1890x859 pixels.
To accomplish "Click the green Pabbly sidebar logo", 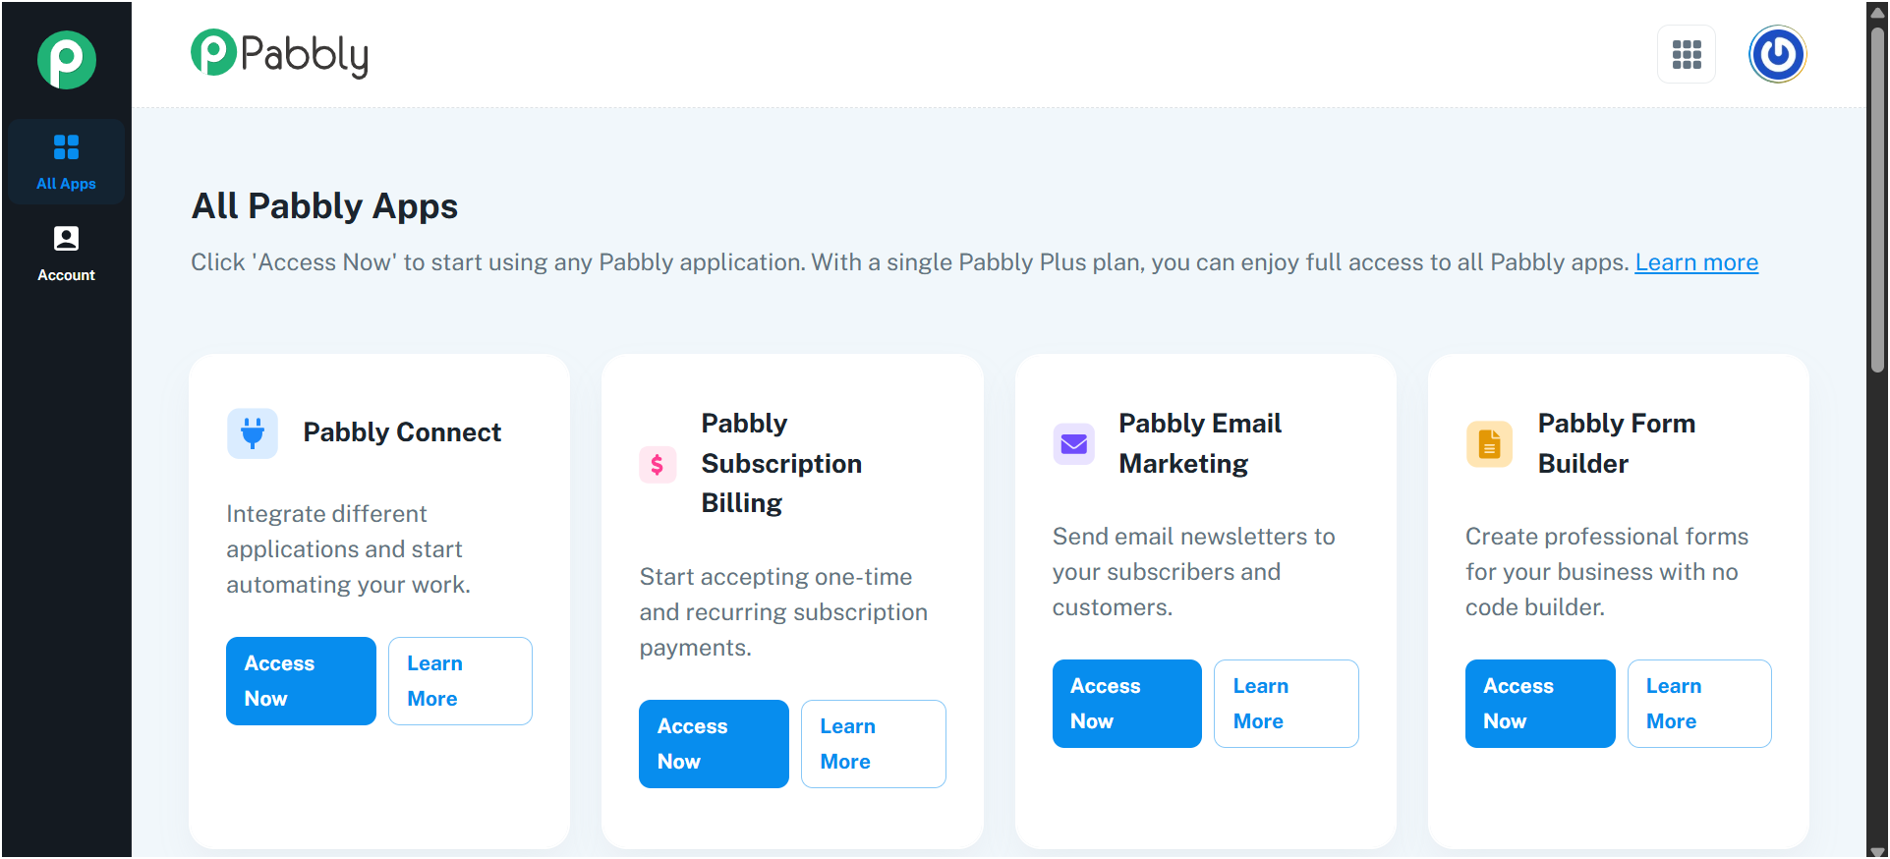I will coord(66,60).
